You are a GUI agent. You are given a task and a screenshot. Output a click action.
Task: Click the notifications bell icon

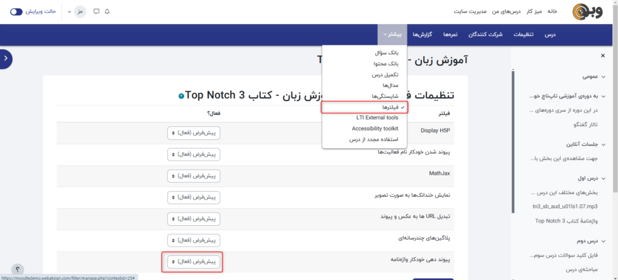[x=107, y=11]
